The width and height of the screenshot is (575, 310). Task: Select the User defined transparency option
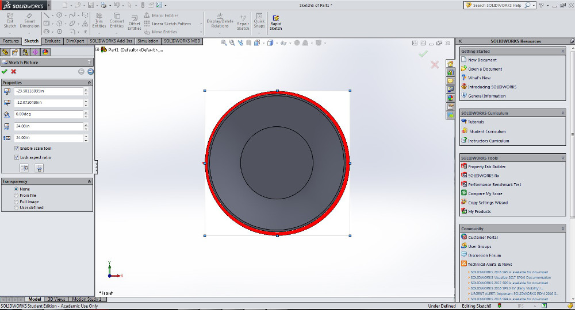[x=16, y=207]
